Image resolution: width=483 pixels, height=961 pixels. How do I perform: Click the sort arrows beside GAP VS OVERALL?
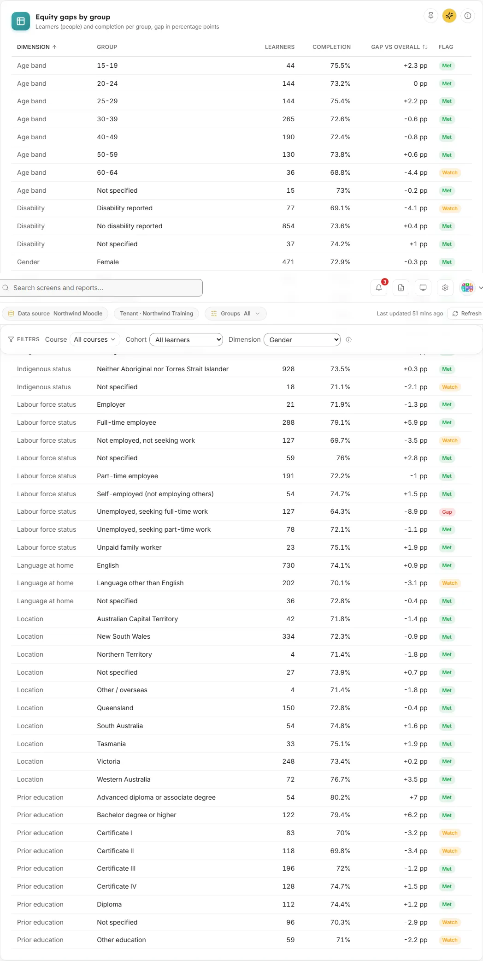click(x=425, y=47)
